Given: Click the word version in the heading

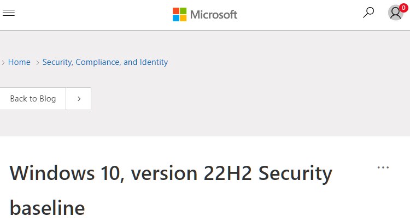Looking at the screenshot, I should click(x=164, y=174).
